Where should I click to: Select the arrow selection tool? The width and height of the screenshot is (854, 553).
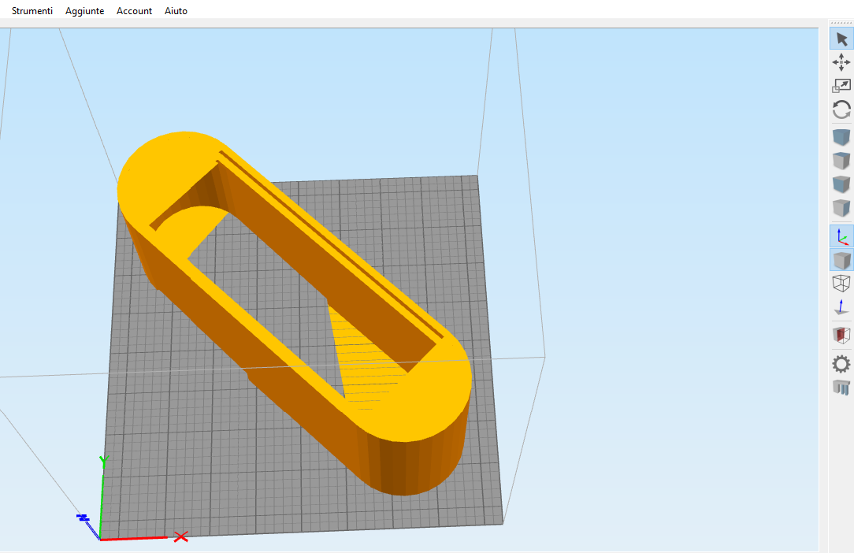pyautogui.click(x=841, y=39)
